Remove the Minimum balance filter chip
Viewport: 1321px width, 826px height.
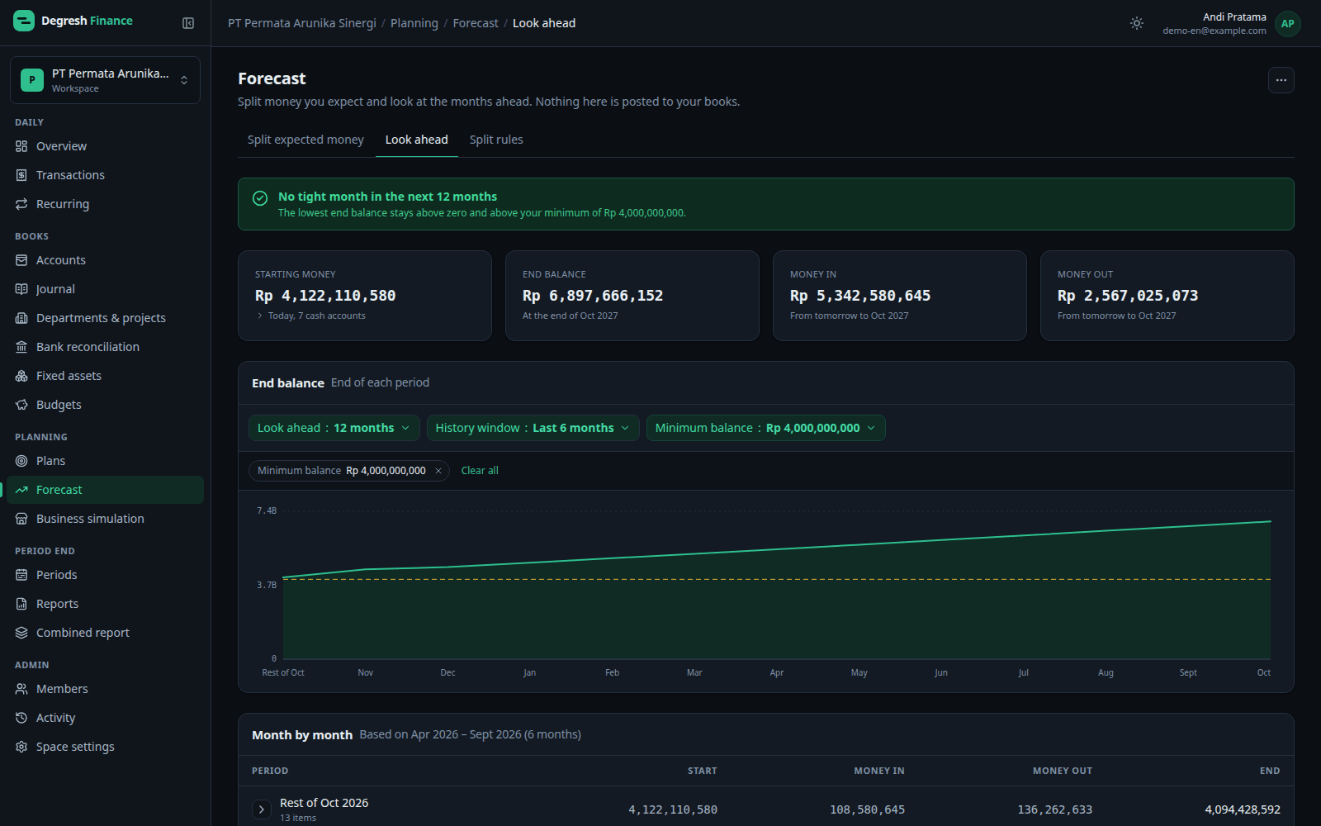click(438, 471)
